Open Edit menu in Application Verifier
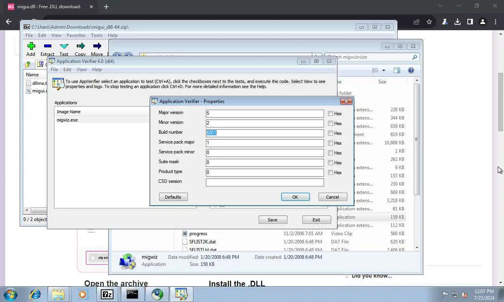The width and height of the screenshot is (504, 302). (67, 70)
